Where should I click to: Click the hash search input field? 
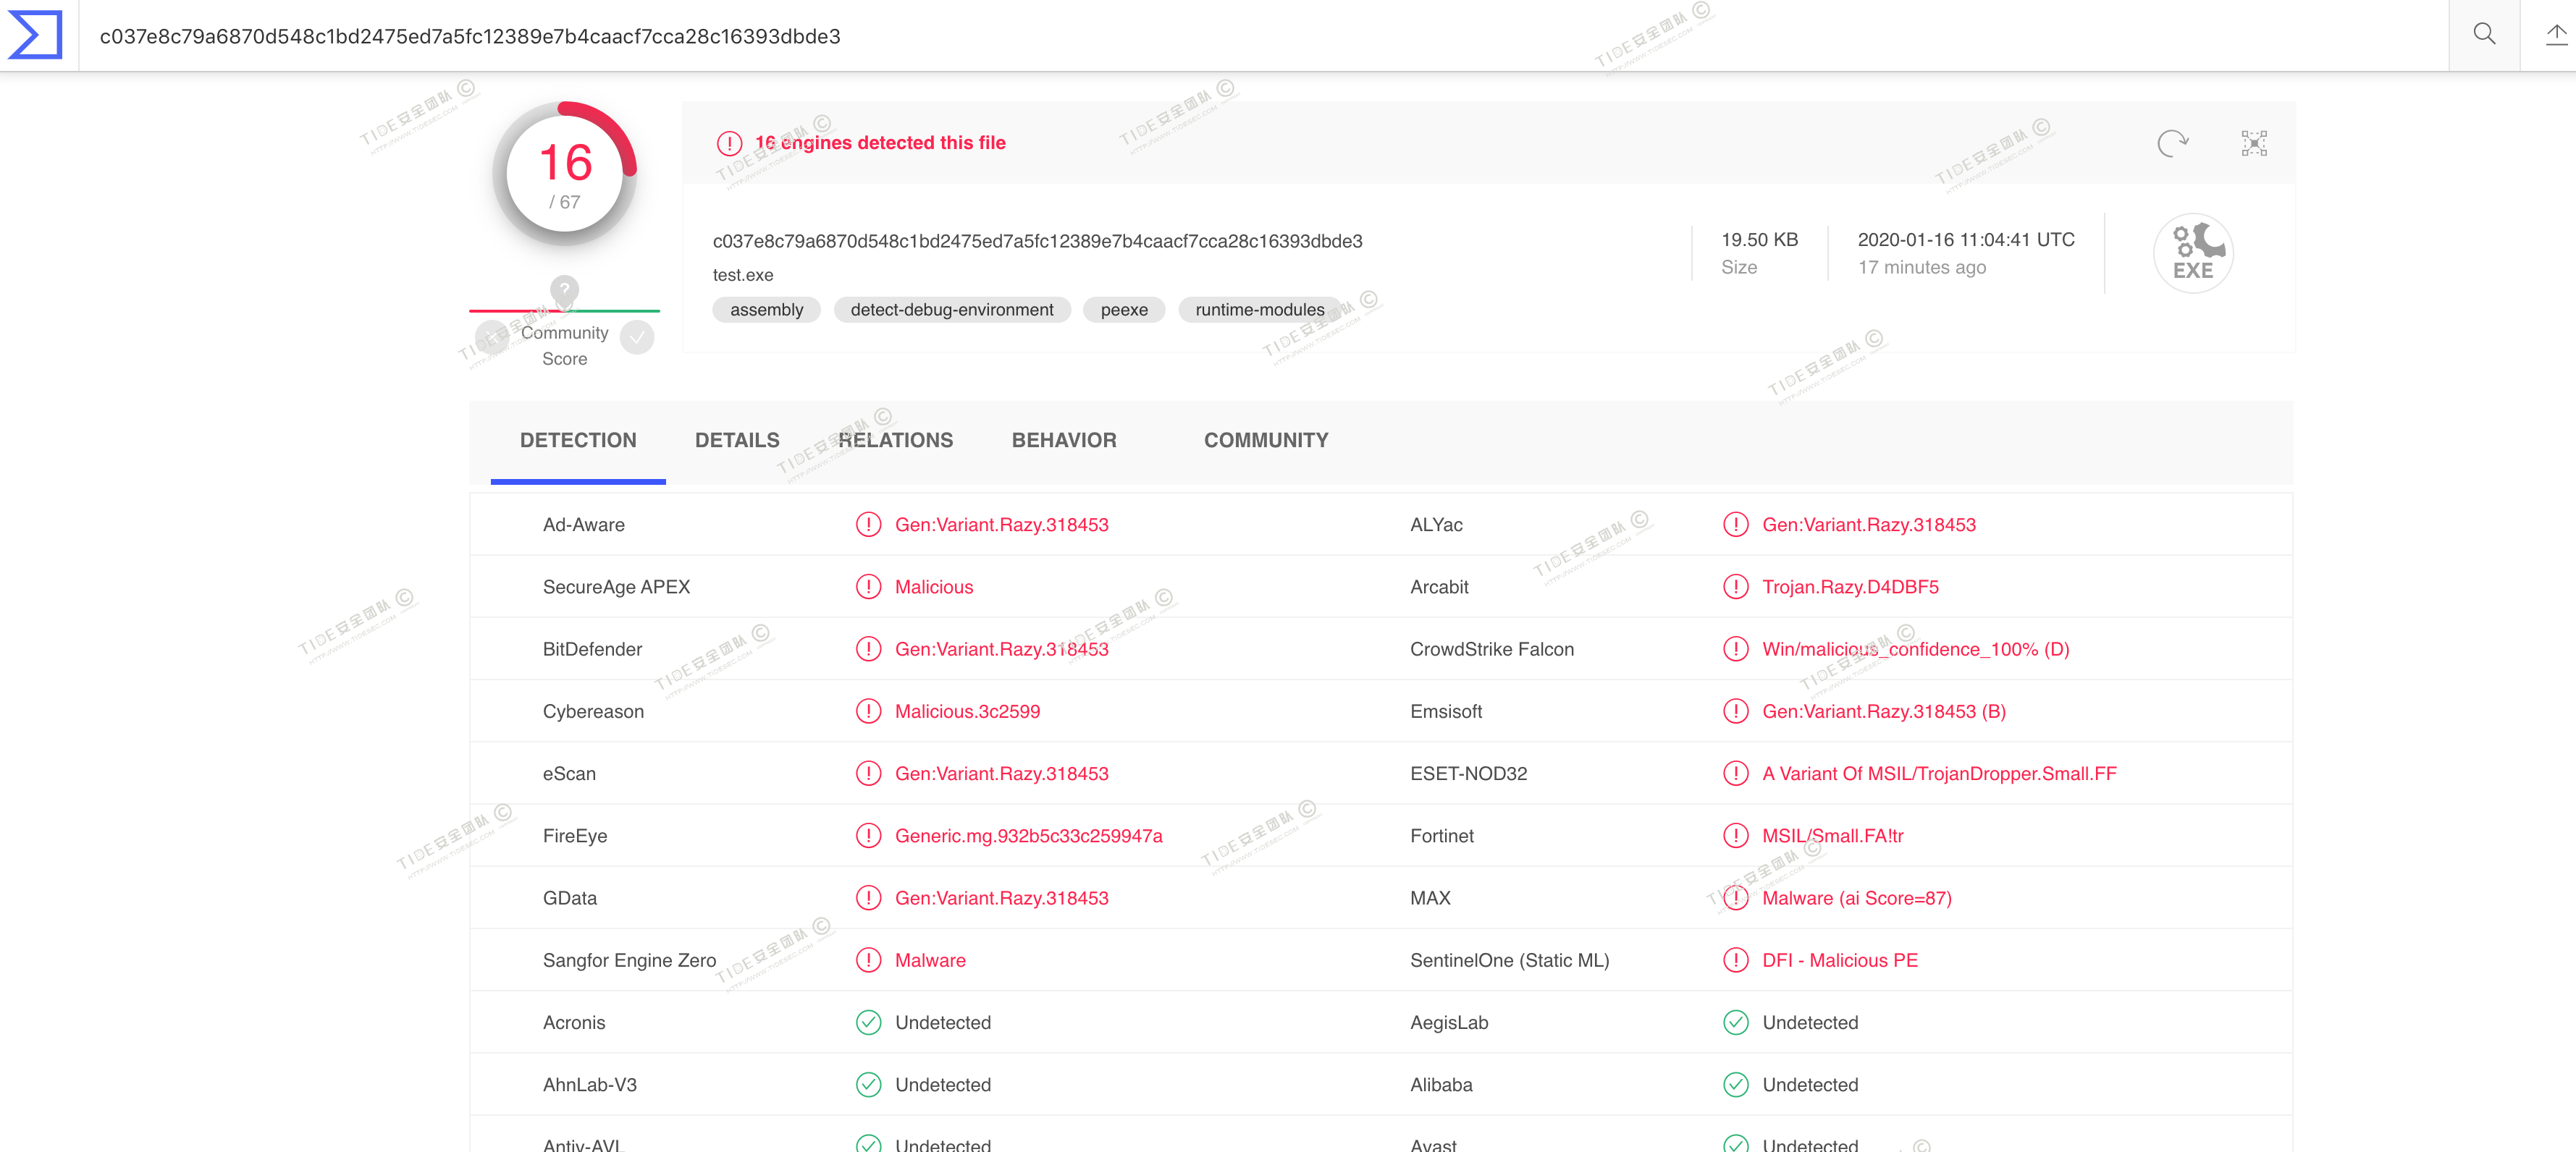(1200, 36)
